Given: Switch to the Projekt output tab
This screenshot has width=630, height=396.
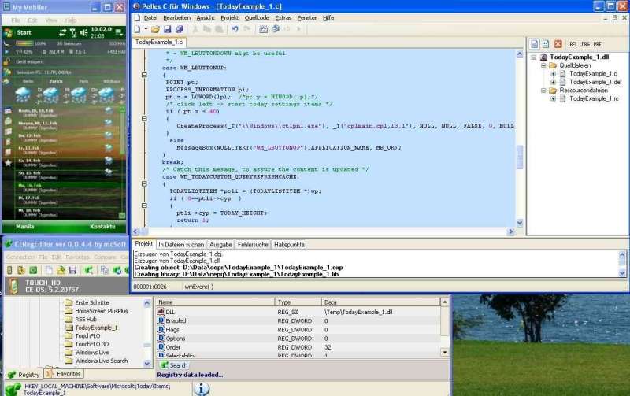Looking at the screenshot, I should click(143, 244).
